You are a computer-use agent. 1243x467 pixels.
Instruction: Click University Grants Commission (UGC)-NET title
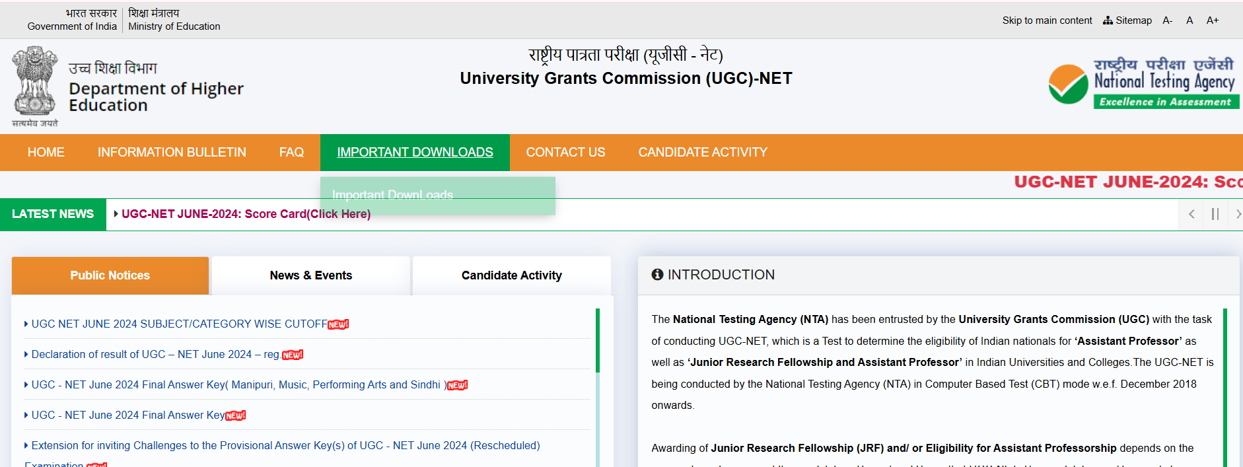pos(626,79)
